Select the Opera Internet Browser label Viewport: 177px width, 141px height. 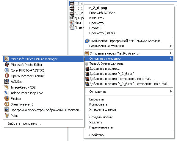[28, 76]
